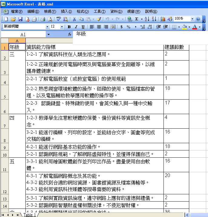Click the New workbook icon

[x=6, y=19]
